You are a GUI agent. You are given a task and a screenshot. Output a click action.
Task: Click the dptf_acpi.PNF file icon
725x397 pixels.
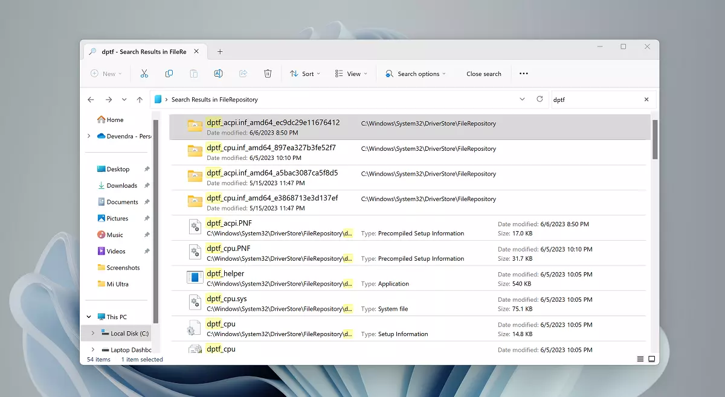195,227
